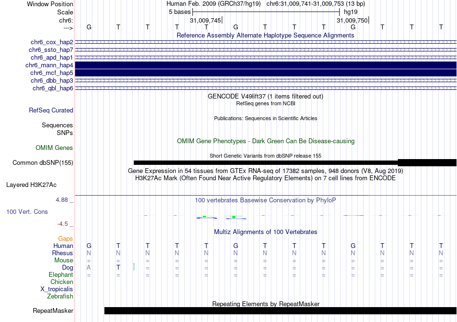Click the SNPs track label
This screenshot has height=322, width=457.
(65, 133)
